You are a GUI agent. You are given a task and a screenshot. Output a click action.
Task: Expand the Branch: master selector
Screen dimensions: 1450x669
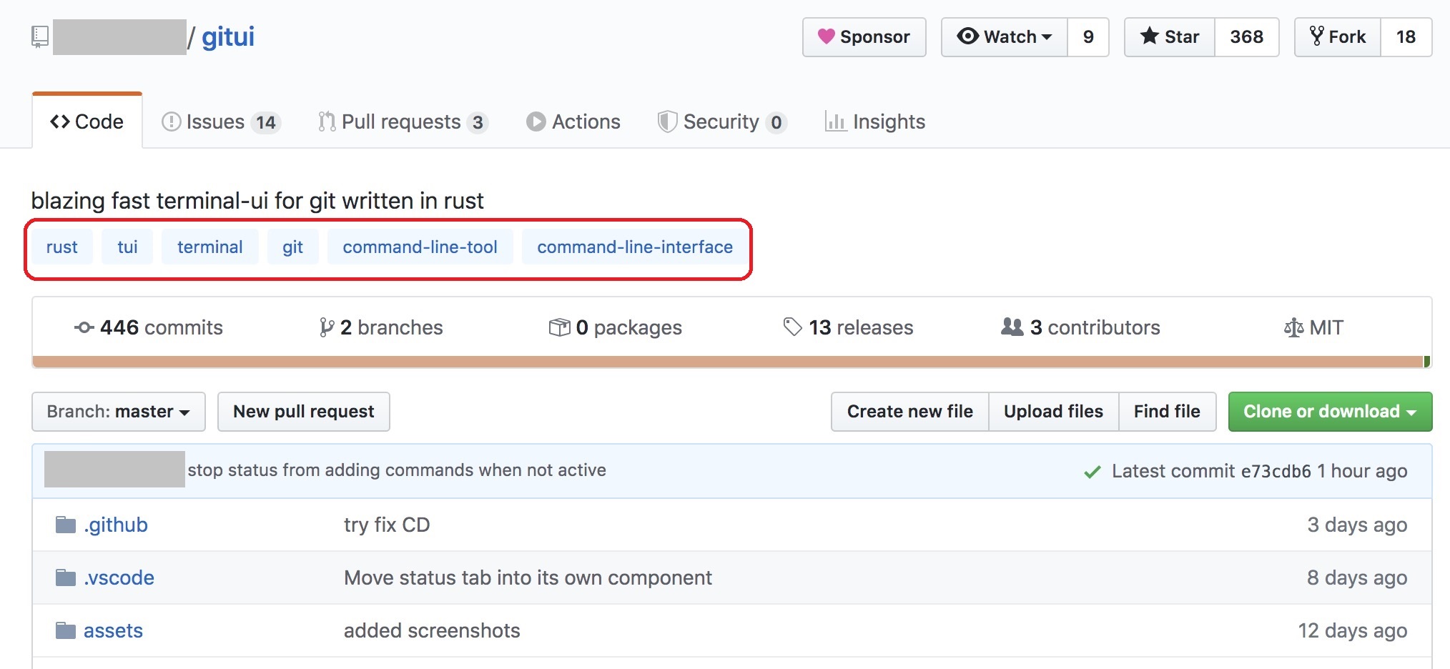coord(118,412)
